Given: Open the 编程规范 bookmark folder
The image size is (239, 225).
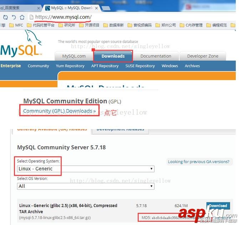Looking at the screenshot, I should [217, 25].
